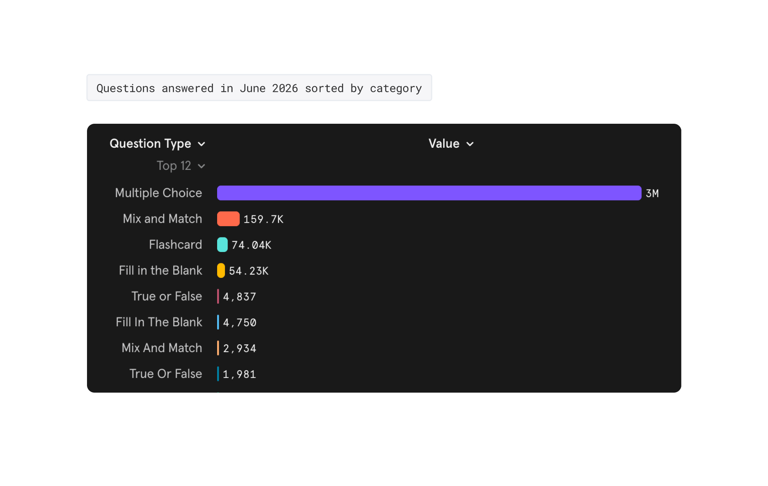Viewport: 768px width, 486px height.
Task: Click the Fill In The Blank capitalized label
Action: click(x=159, y=322)
